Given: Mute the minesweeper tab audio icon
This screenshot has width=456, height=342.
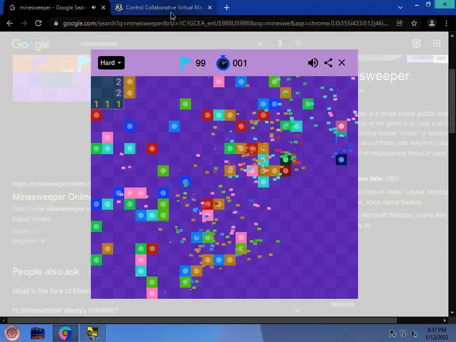Looking at the screenshot, I should tap(94, 8).
